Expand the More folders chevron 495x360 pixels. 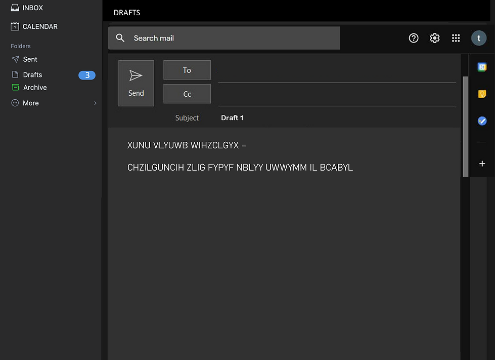click(96, 103)
